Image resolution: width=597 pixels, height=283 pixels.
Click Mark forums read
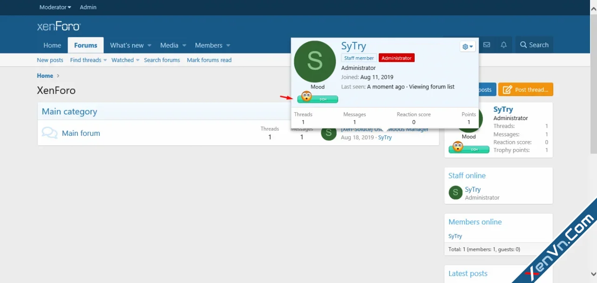click(209, 60)
